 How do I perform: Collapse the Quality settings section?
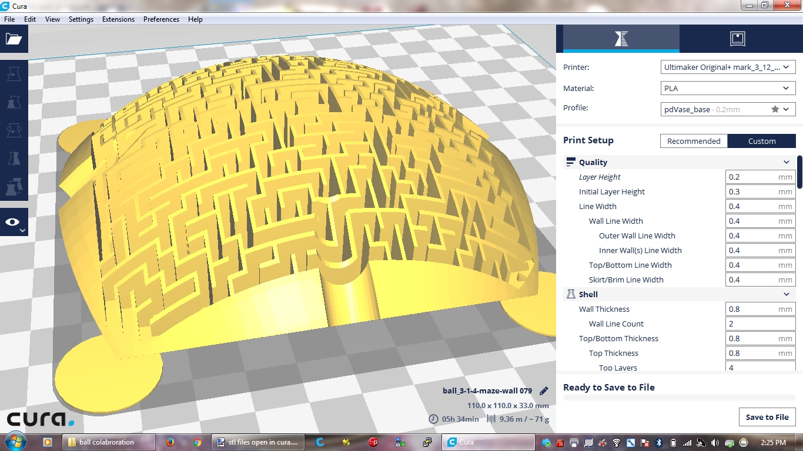[x=786, y=162]
